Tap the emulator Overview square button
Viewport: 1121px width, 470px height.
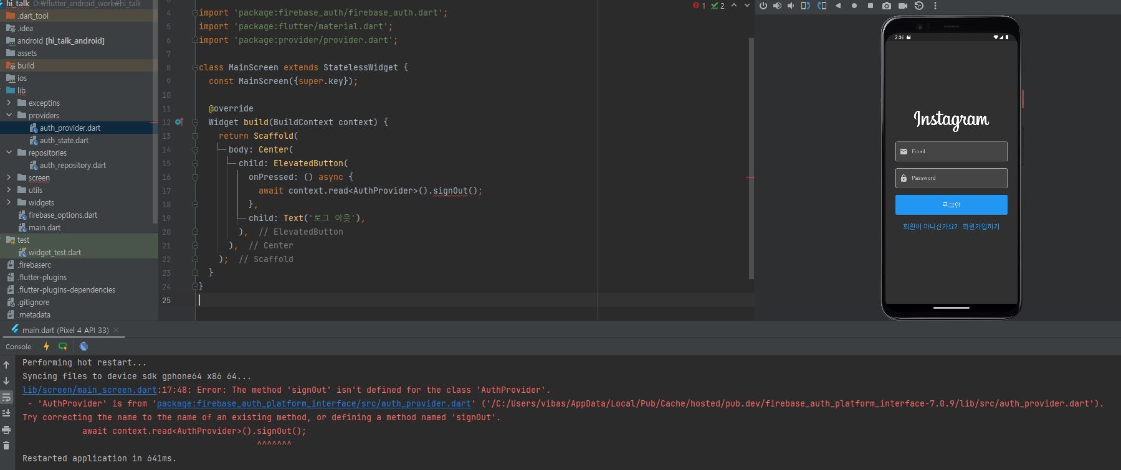point(871,6)
